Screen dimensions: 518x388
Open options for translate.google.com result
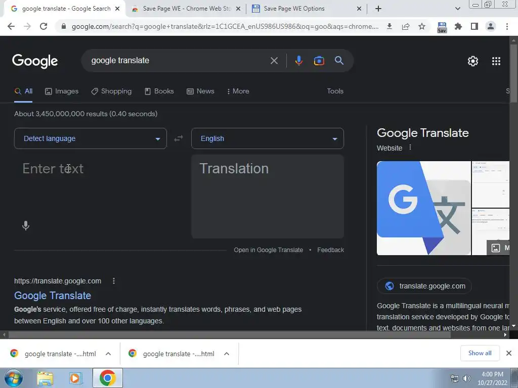[114, 281]
